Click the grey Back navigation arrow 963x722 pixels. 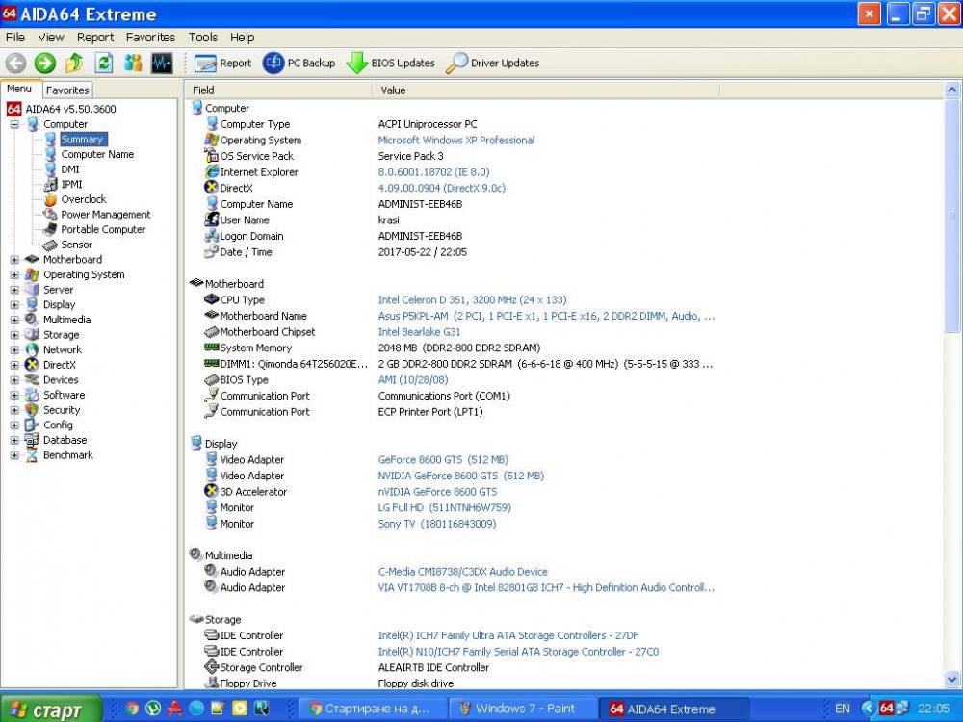(x=15, y=63)
